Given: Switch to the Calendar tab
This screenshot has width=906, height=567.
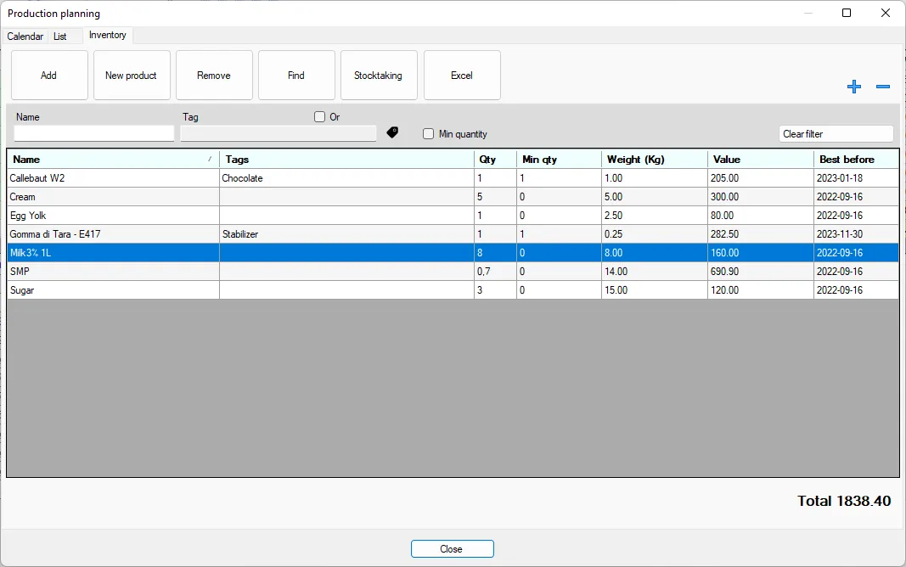Looking at the screenshot, I should click(25, 36).
